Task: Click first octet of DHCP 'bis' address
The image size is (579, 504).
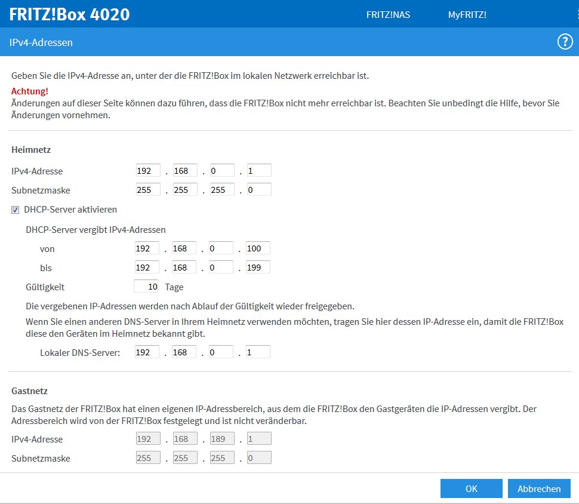Action: [x=147, y=267]
